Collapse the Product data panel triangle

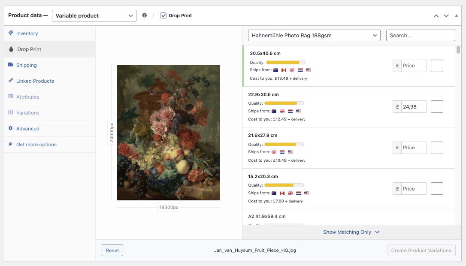tap(456, 15)
